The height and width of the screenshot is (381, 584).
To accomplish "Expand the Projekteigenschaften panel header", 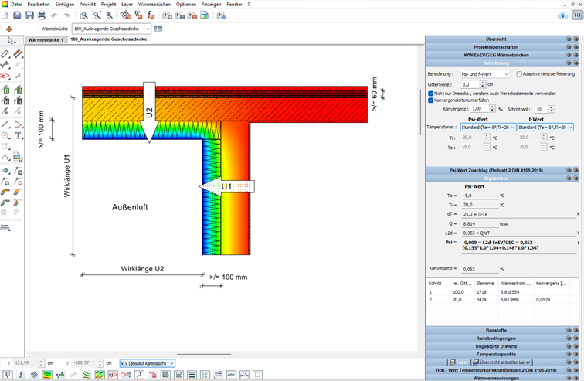I will [502, 47].
